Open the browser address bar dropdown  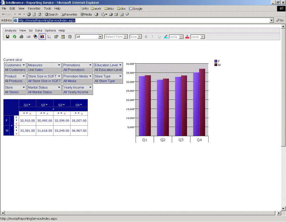pos(272,20)
